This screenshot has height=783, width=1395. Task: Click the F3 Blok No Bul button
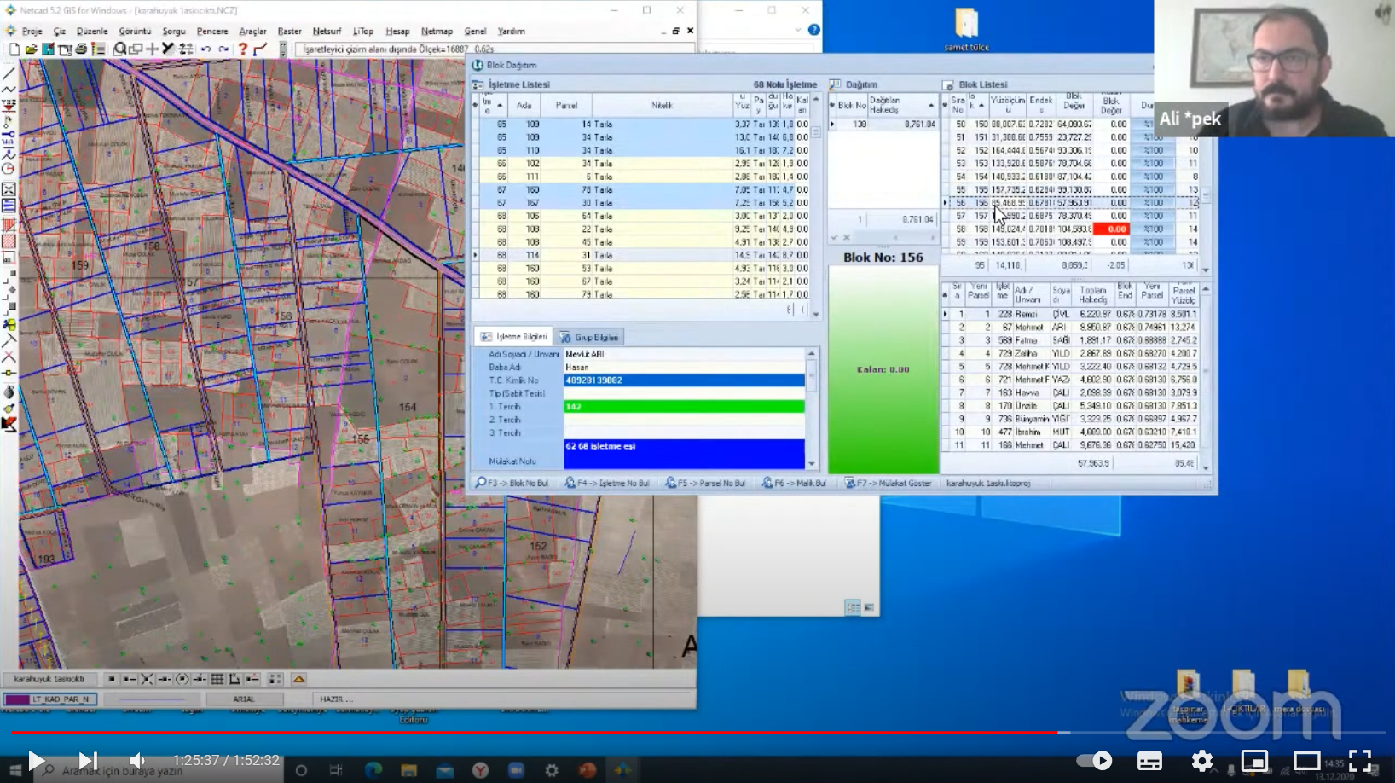[x=512, y=483]
